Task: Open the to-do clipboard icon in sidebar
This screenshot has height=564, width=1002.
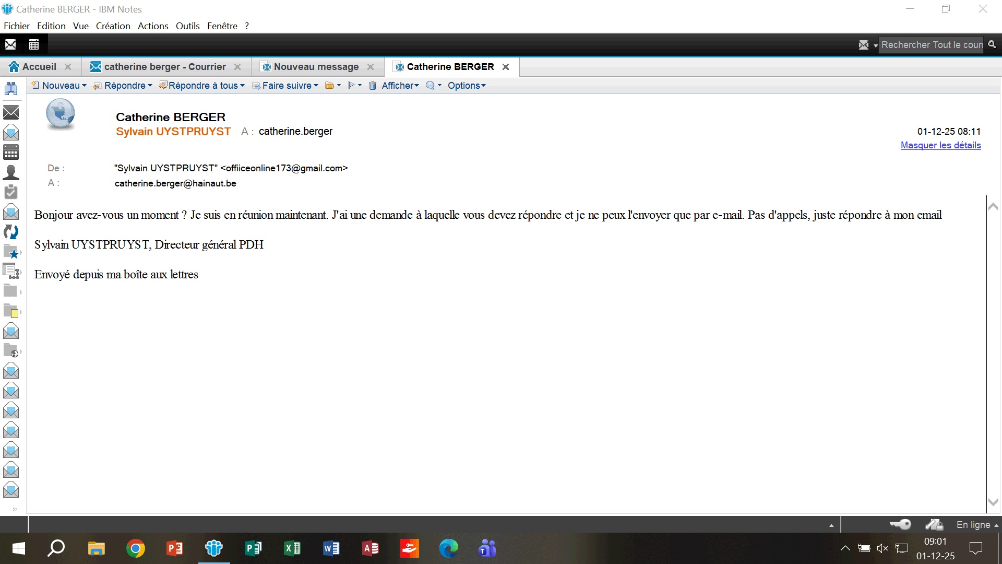Action: click(x=11, y=192)
